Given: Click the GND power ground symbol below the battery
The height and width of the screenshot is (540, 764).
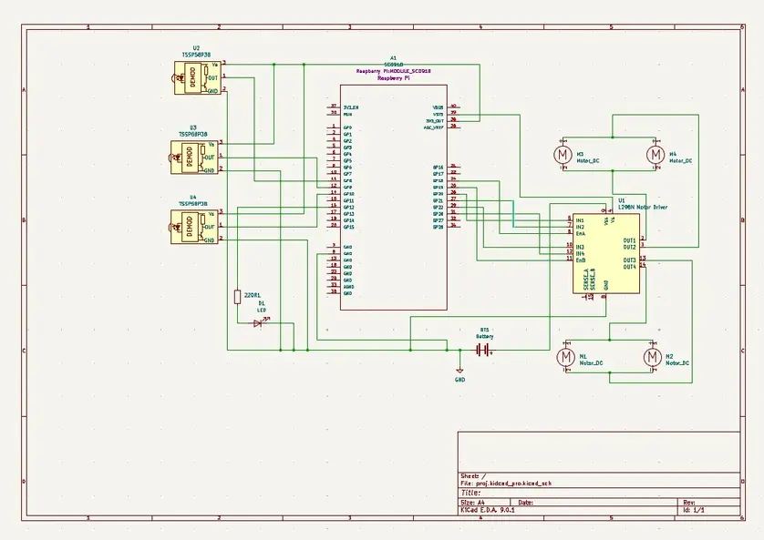Looking at the screenshot, I should (459, 372).
